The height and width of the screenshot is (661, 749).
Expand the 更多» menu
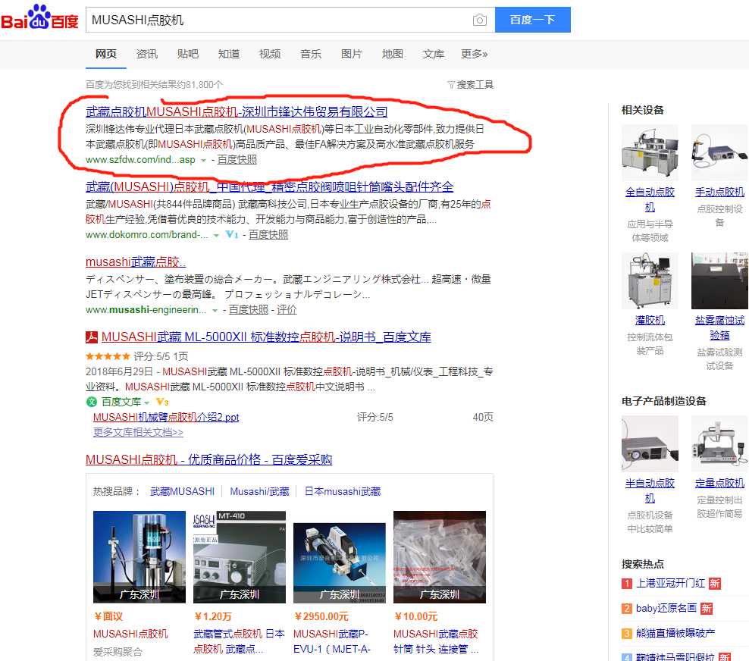click(x=474, y=54)
